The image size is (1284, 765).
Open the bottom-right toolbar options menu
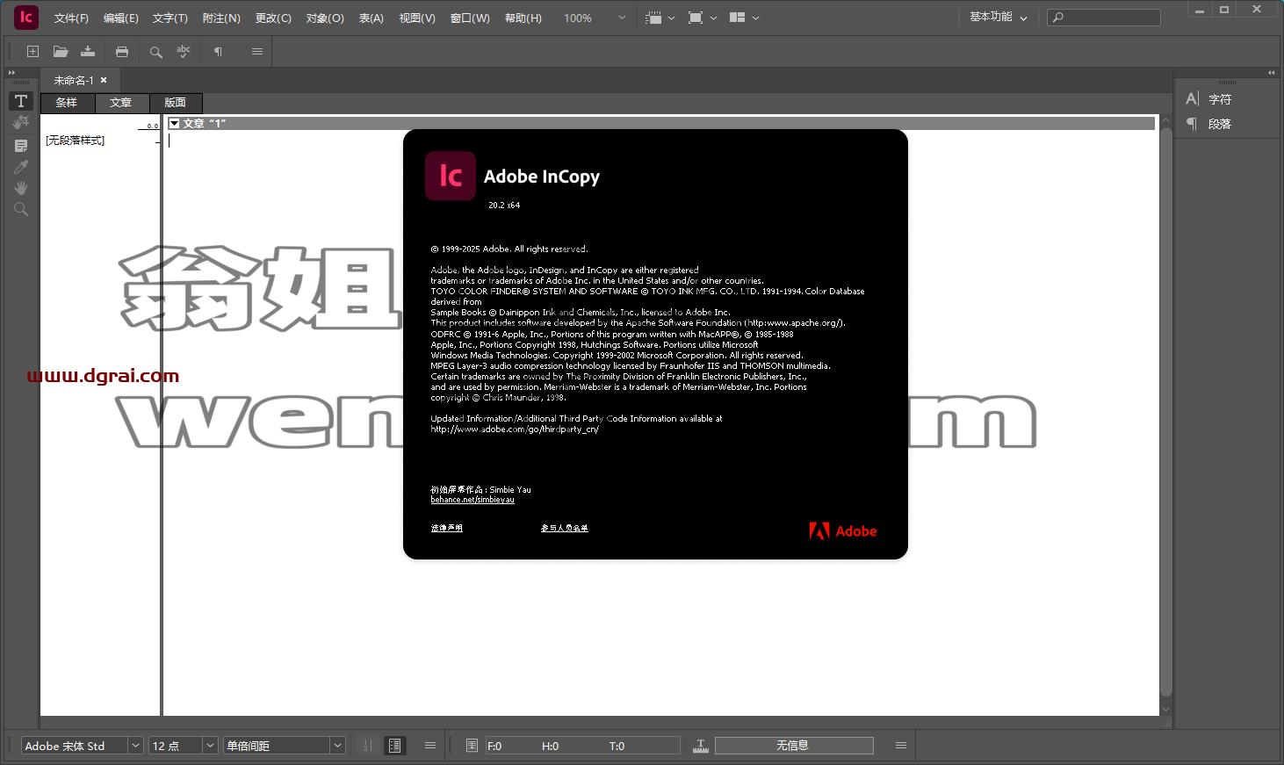[901, 746]
